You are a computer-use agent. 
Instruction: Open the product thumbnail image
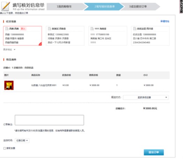[9, 85]
